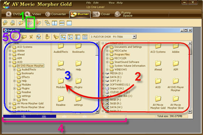Select the Modules folder thumbnail

point(61,83)
